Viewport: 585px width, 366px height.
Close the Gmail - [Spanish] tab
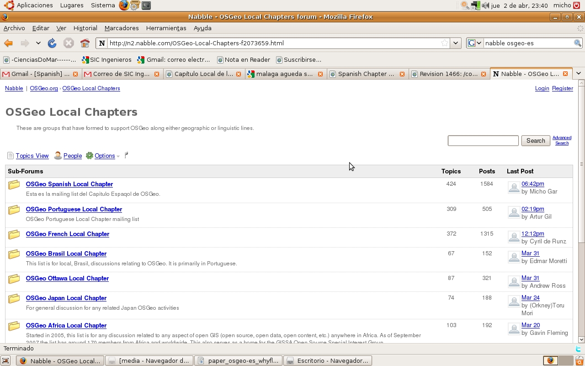click(75, 74)
